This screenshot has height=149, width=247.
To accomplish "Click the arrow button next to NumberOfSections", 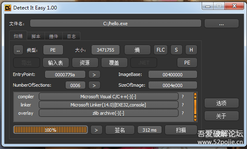I will [94, 85].
